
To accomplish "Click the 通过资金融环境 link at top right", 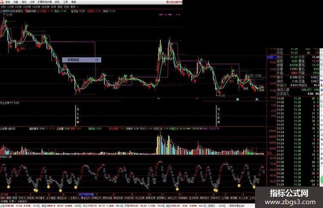I will (x=174, y=2).
